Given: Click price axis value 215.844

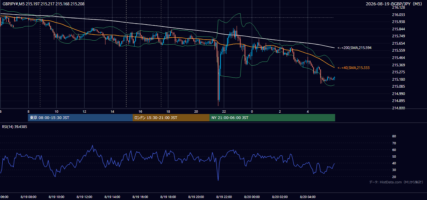Looking at the screenshot, I should tap(398, 29).
